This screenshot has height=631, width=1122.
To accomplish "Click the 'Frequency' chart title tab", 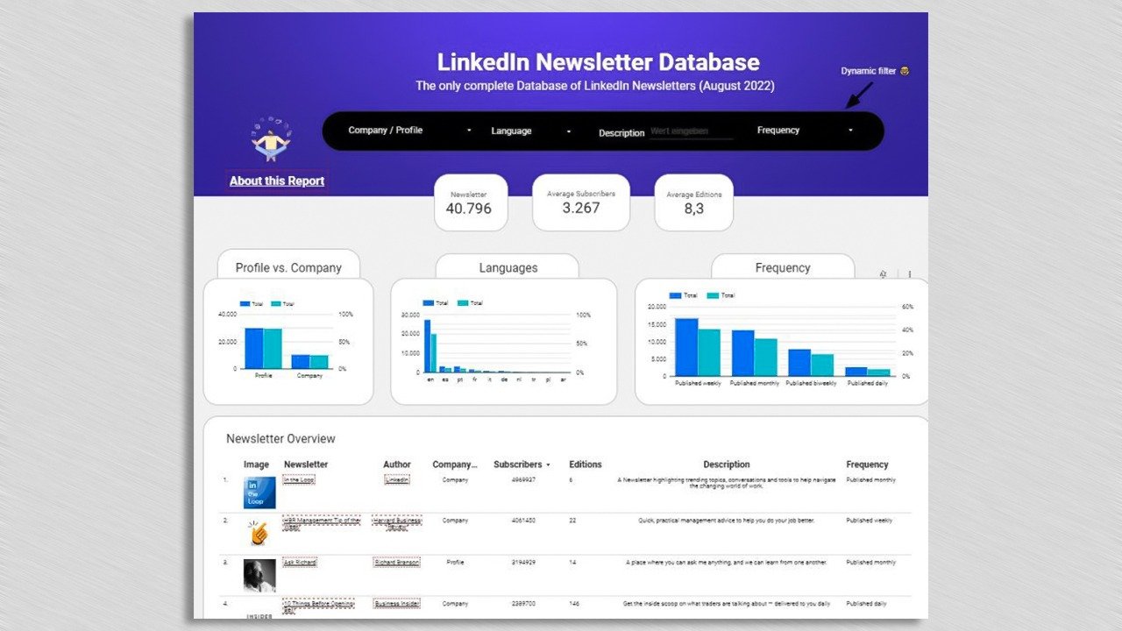I will [x=783, y=268].
